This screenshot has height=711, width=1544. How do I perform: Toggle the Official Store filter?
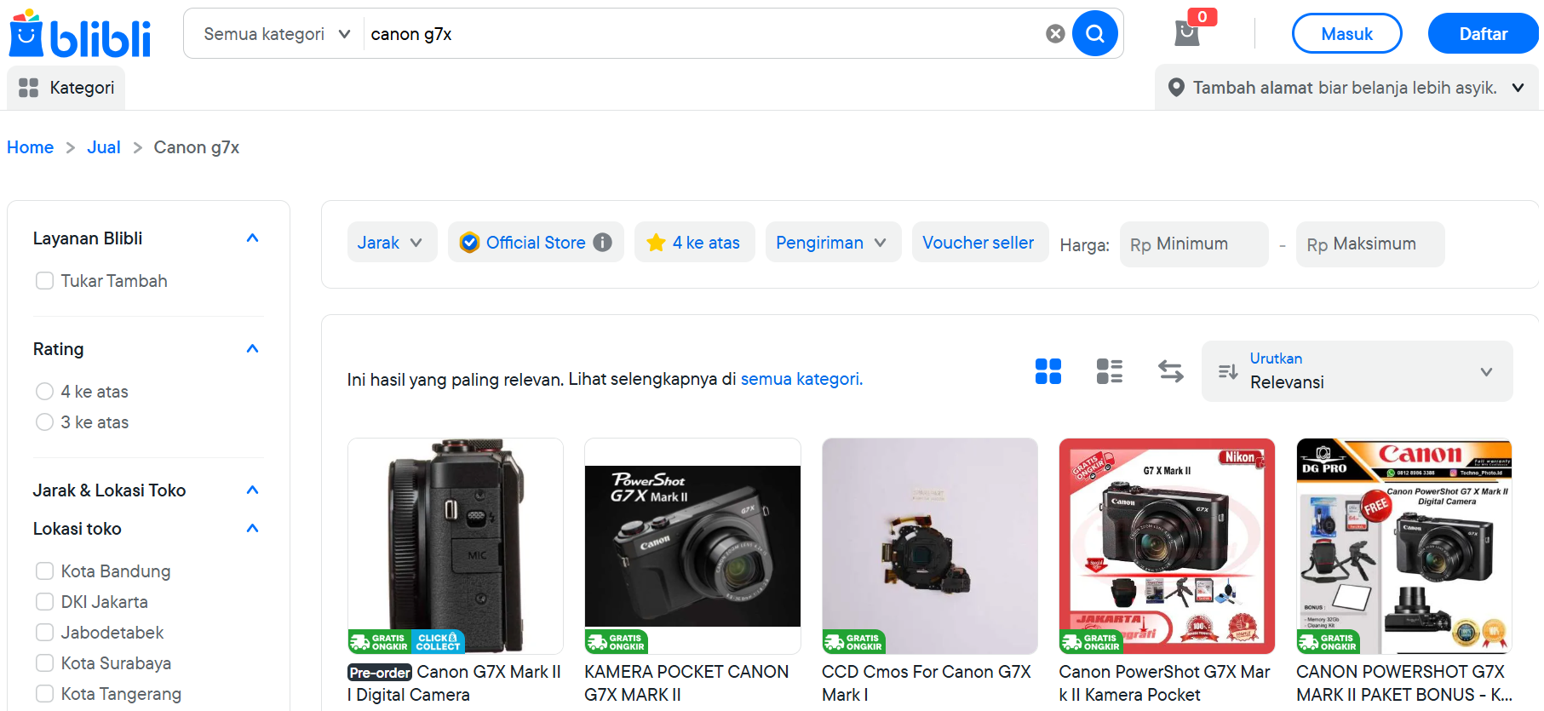536,243
